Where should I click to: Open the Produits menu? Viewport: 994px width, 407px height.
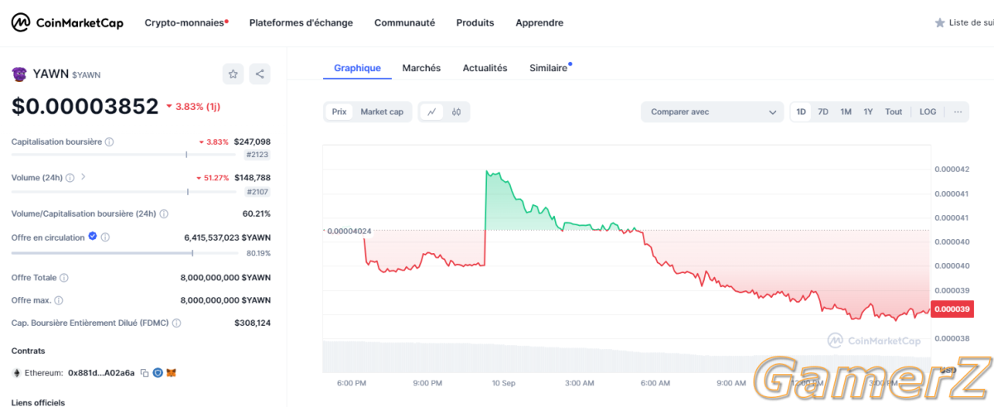pos(475,23)
